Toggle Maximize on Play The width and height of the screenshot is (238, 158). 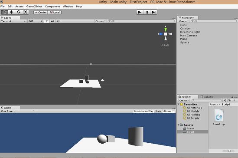pyautogui.click(x=143, y=111)
